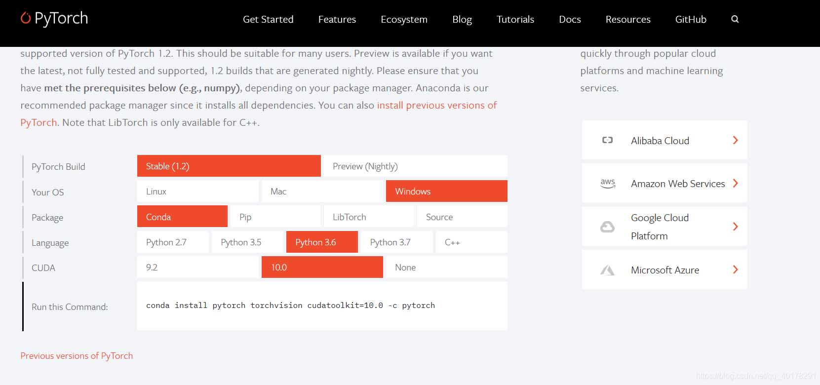Open the Tutorials navigation item
820x385 pixels.
[x=515, y=19]
